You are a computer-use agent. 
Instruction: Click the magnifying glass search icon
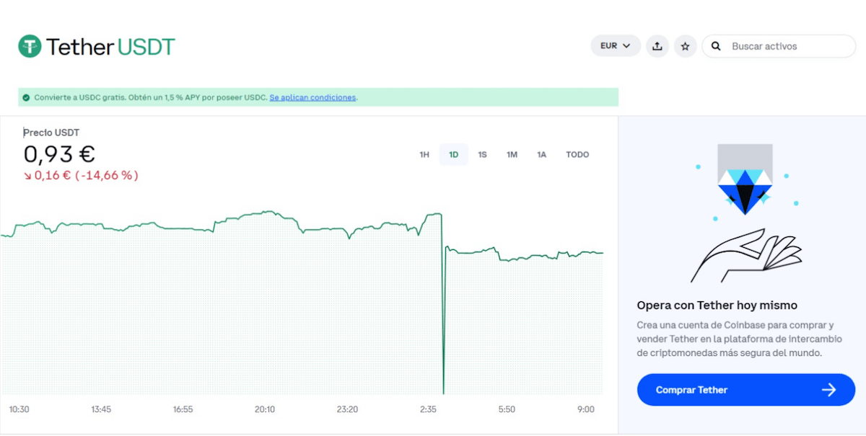[x=715, y=45]
